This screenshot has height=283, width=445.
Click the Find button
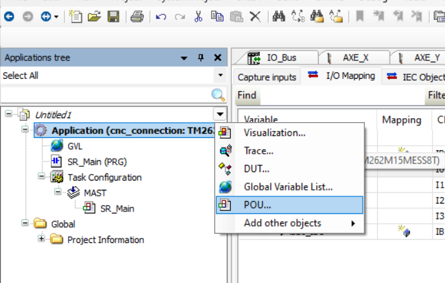pyautogui.click(x=247, y=96)
